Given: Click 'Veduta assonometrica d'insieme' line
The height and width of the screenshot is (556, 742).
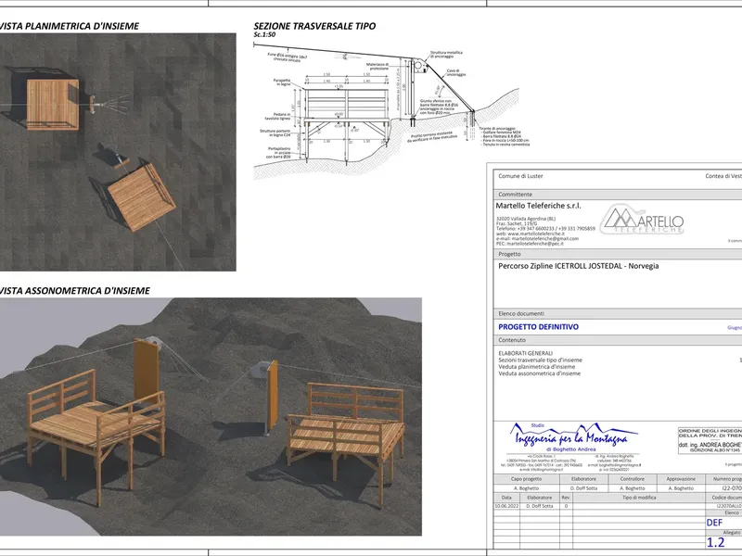Looking at the screenshot, I should pos(540,373).
